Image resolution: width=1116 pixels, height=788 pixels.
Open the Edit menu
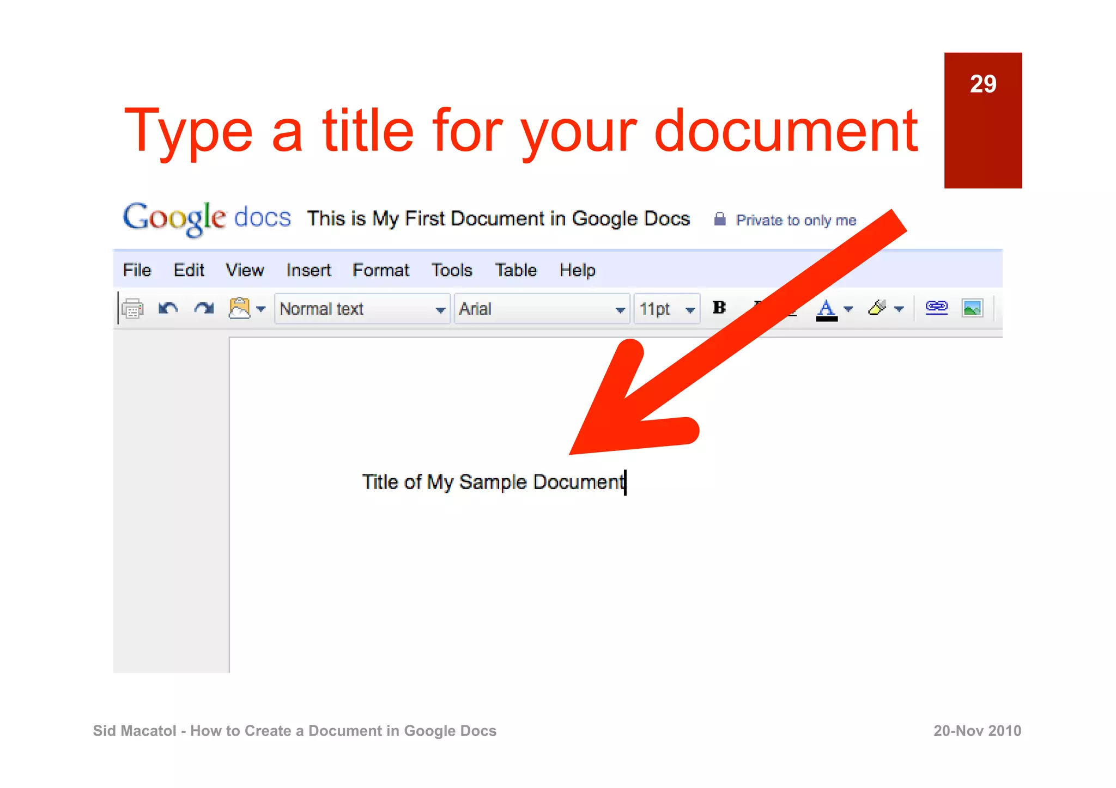(x=189, y=270)
